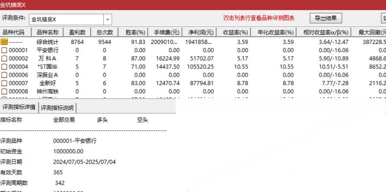This screenshot has width=386, height=192.
Task: Click the 1000000.00 initial capital value
Action: [68, 152]
